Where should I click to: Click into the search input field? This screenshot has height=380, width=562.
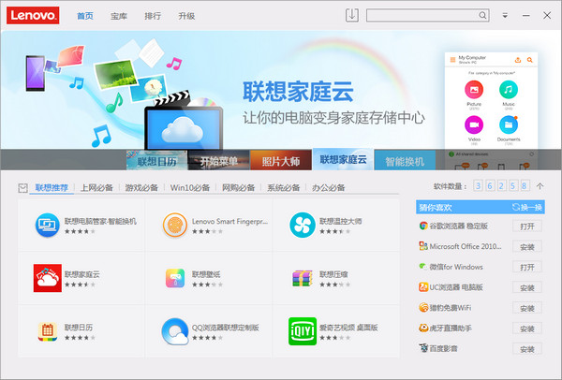click(x=421, y=15)
